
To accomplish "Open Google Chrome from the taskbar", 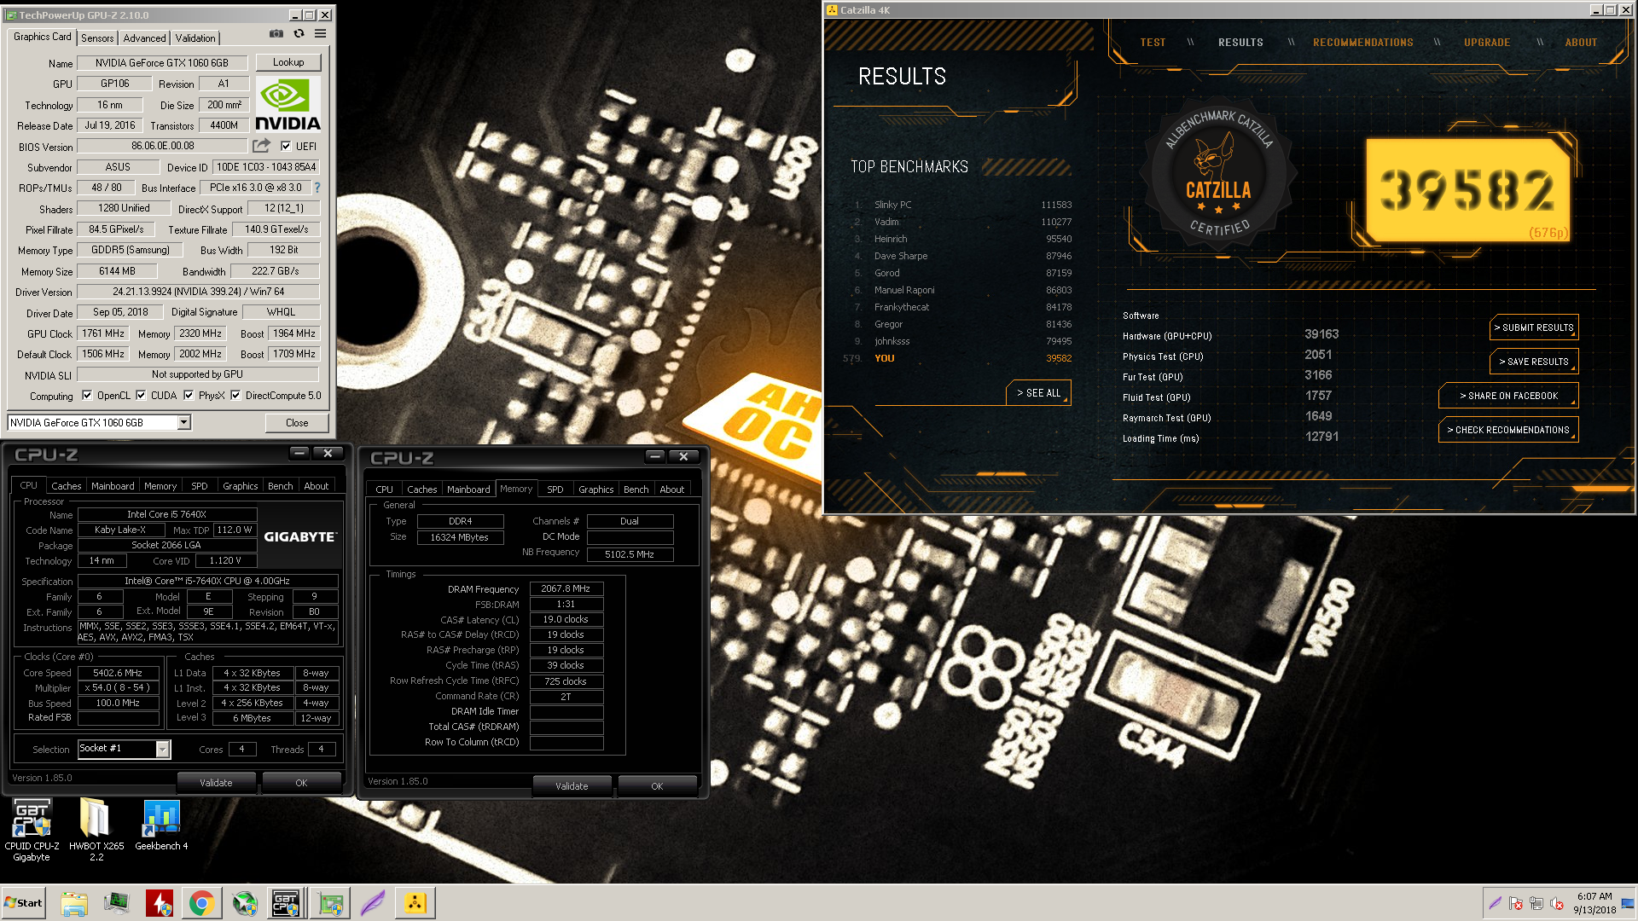I will (202, 903).
